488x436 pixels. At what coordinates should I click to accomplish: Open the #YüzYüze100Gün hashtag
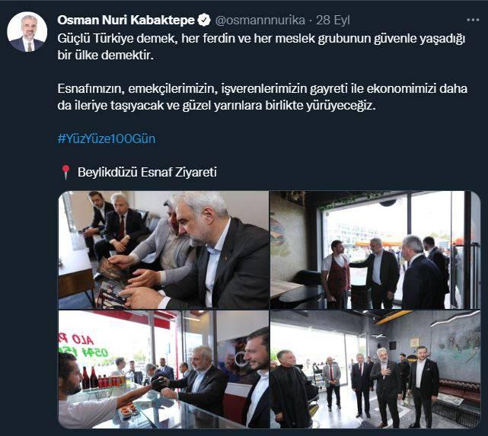coord(107,138)
